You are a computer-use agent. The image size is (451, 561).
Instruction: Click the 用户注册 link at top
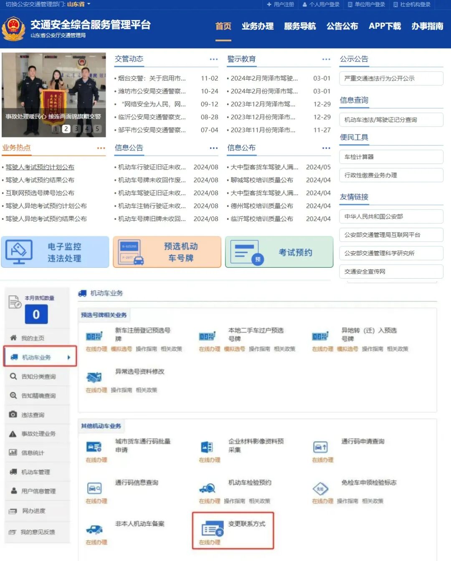tap(281, 4)
